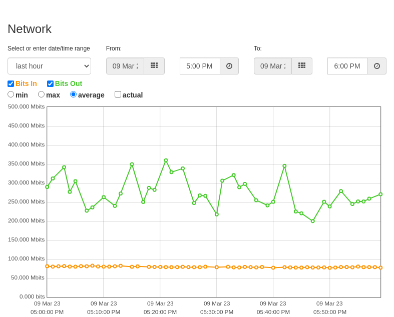Toggle the Bits Out checkbox
394x317 pixels.
[50, 83]
